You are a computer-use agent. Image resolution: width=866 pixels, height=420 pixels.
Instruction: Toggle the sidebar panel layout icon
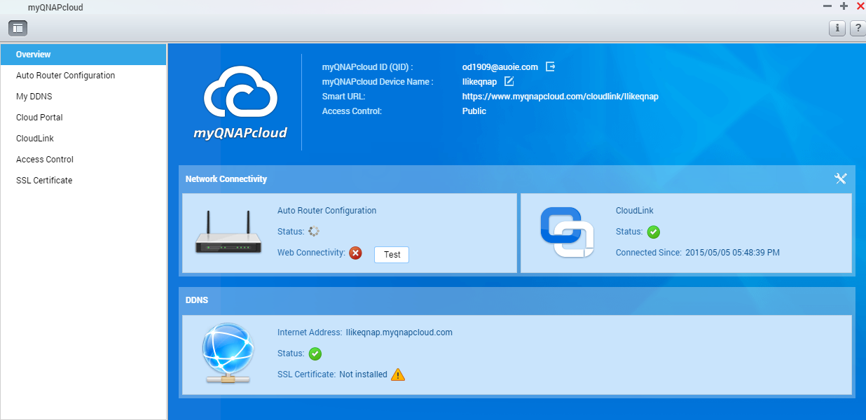coord(18,28)
